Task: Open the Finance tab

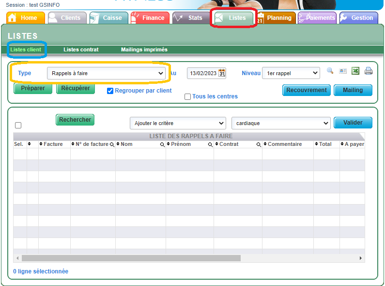Action: [x=150, y=18]
